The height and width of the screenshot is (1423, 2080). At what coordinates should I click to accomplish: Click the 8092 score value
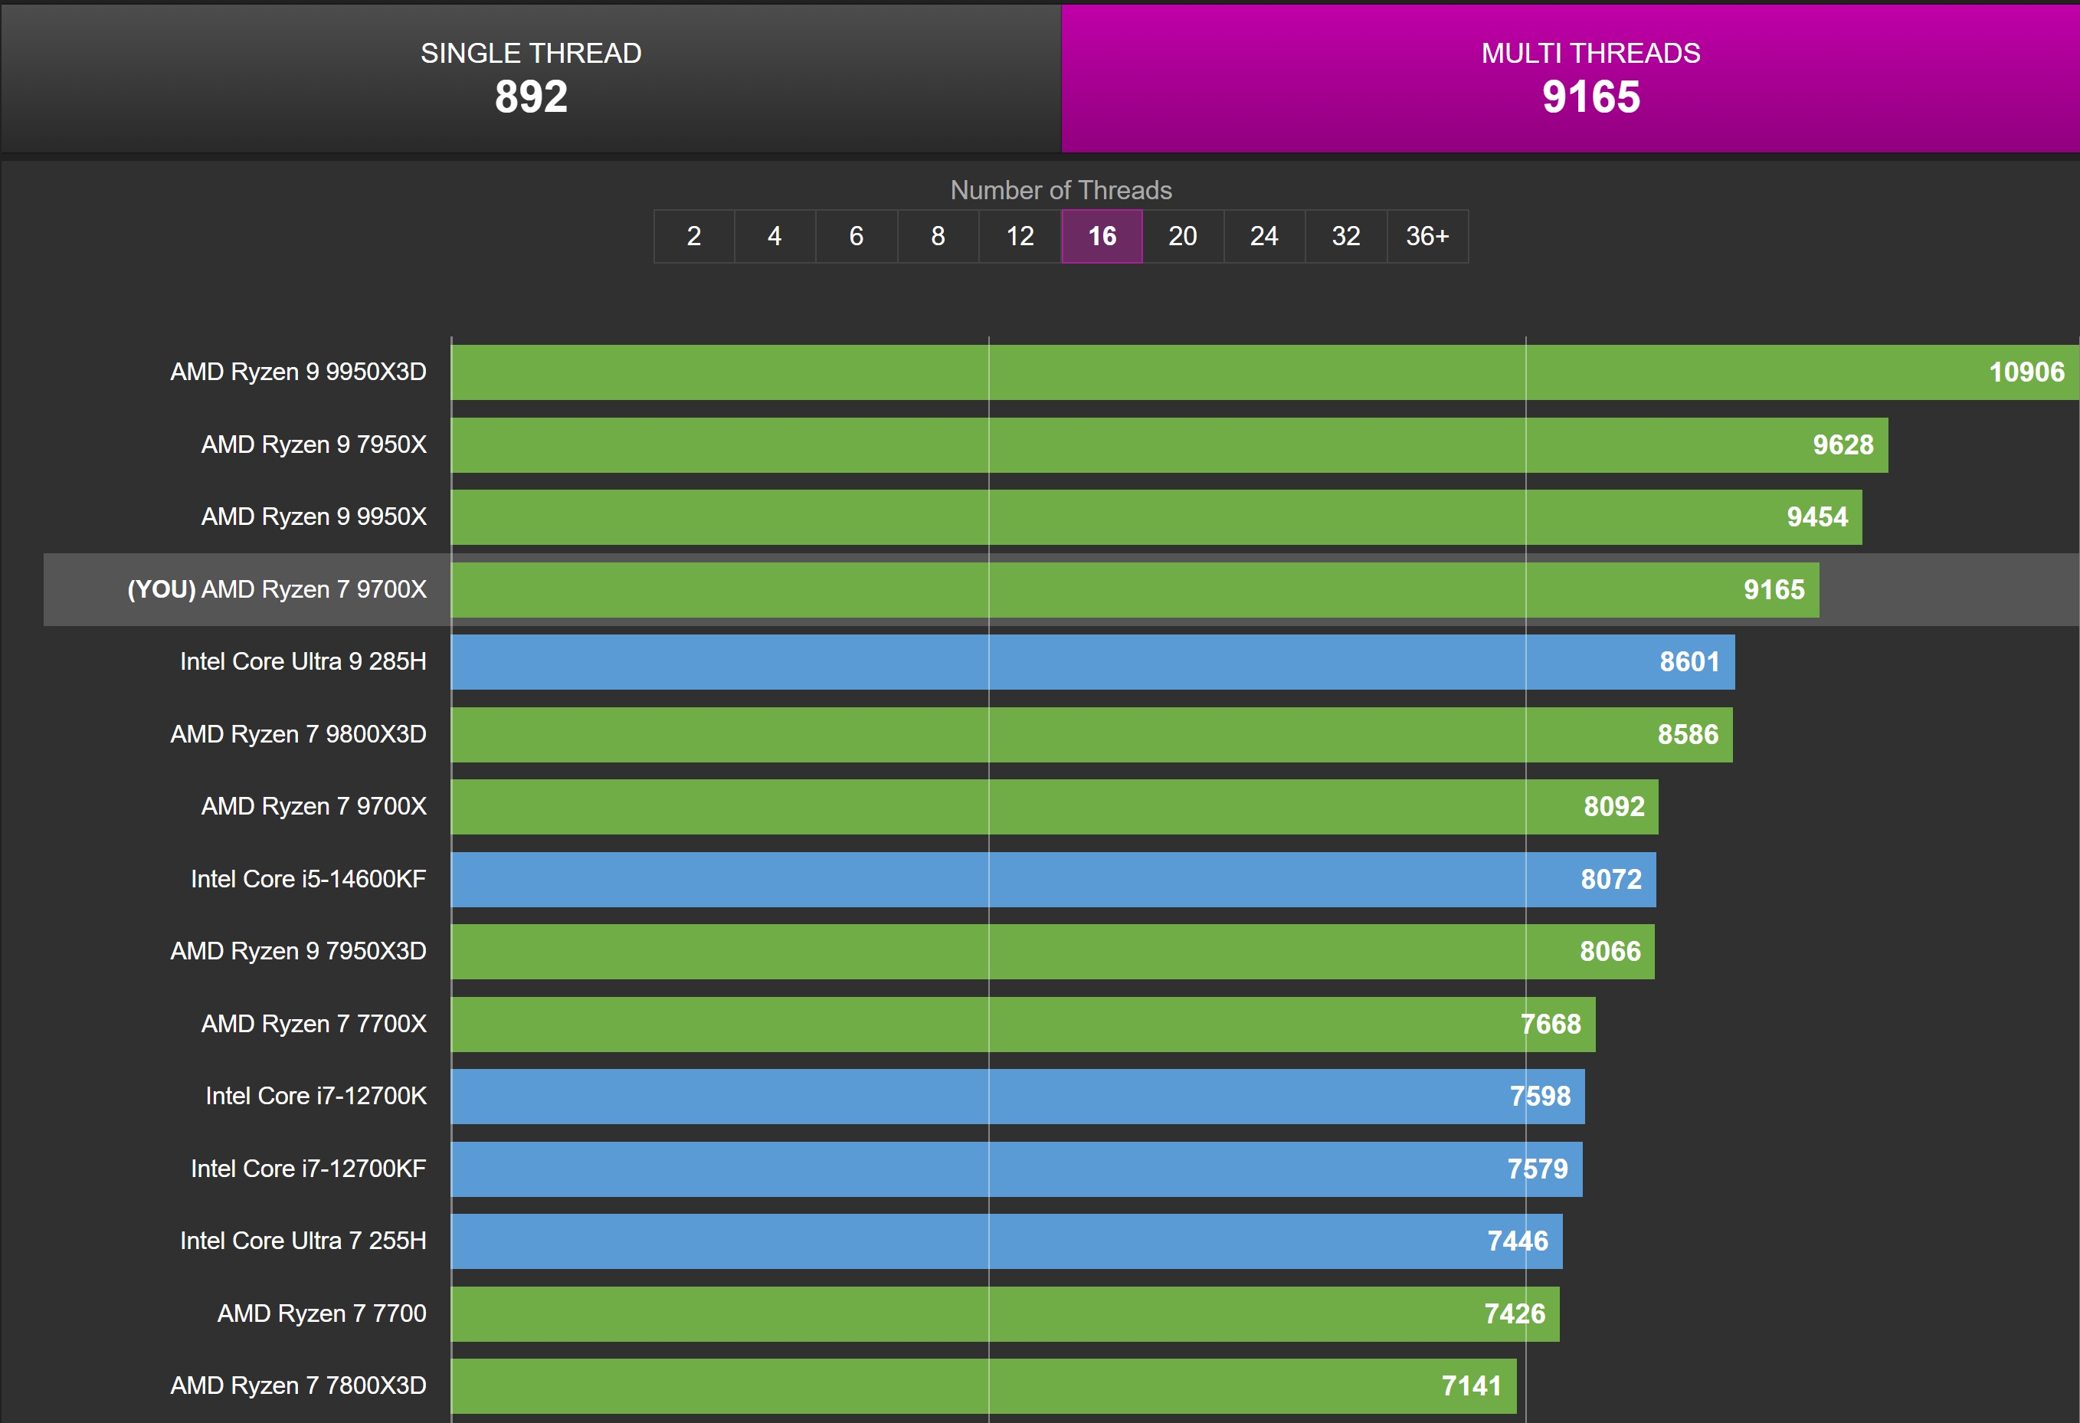(x=1613, y=806)
